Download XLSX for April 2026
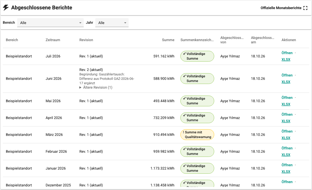This screenshot has width=312, height=190. pyautogui.click(x=286, y=121)
